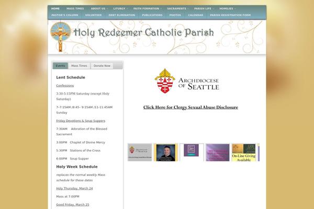Click the Adoration of the Blessed Sacrament line
The width and height of the screenshot is (314, 209).
(82, 131)
